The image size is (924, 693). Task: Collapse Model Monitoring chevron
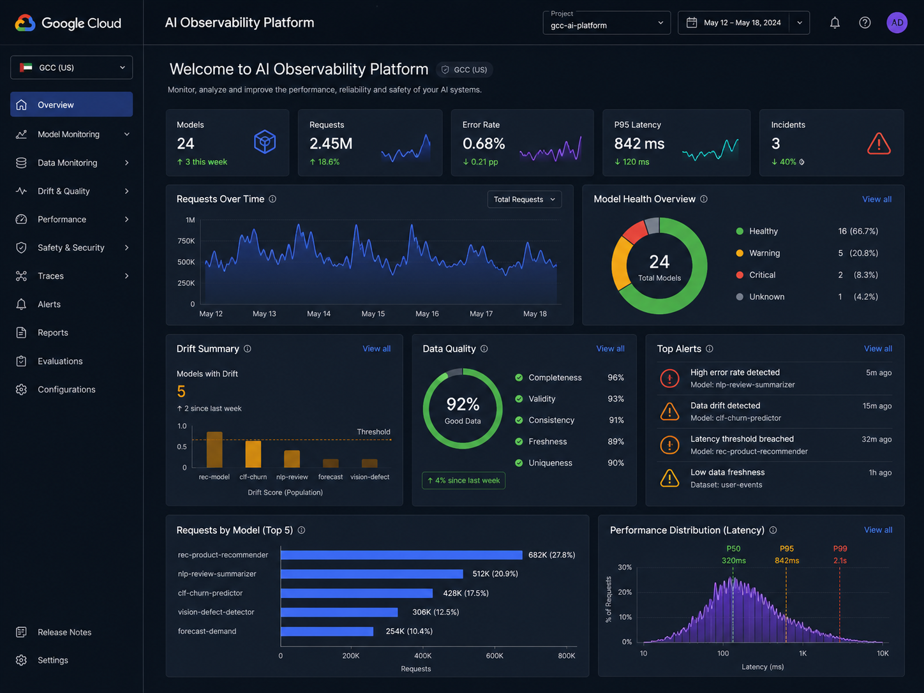click(127, 134)
